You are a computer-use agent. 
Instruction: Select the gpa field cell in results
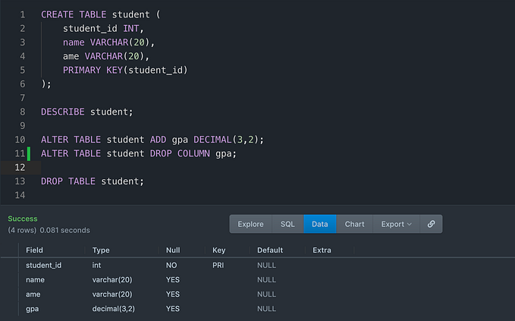pos(32,309)
